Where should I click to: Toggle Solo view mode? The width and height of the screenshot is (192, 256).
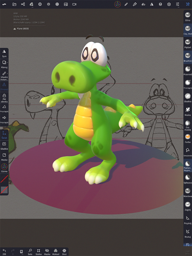(30, 252)
